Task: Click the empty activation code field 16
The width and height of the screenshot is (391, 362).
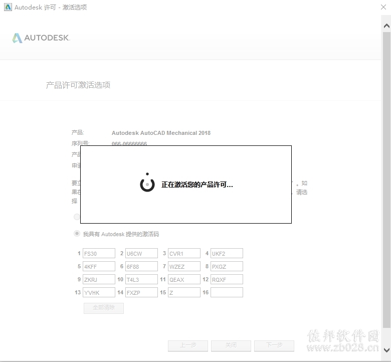Action: [227, 292]
